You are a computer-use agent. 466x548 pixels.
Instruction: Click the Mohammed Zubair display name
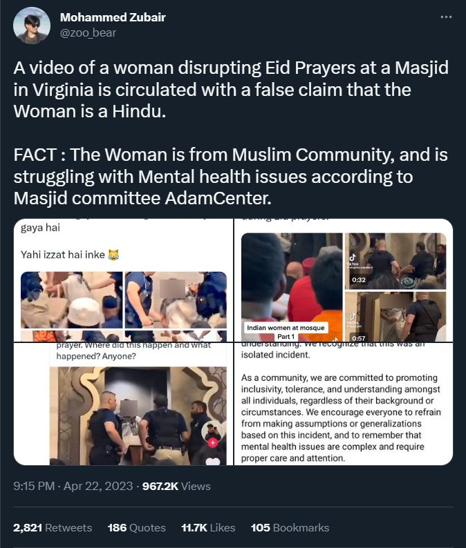[x=113, y=17]
